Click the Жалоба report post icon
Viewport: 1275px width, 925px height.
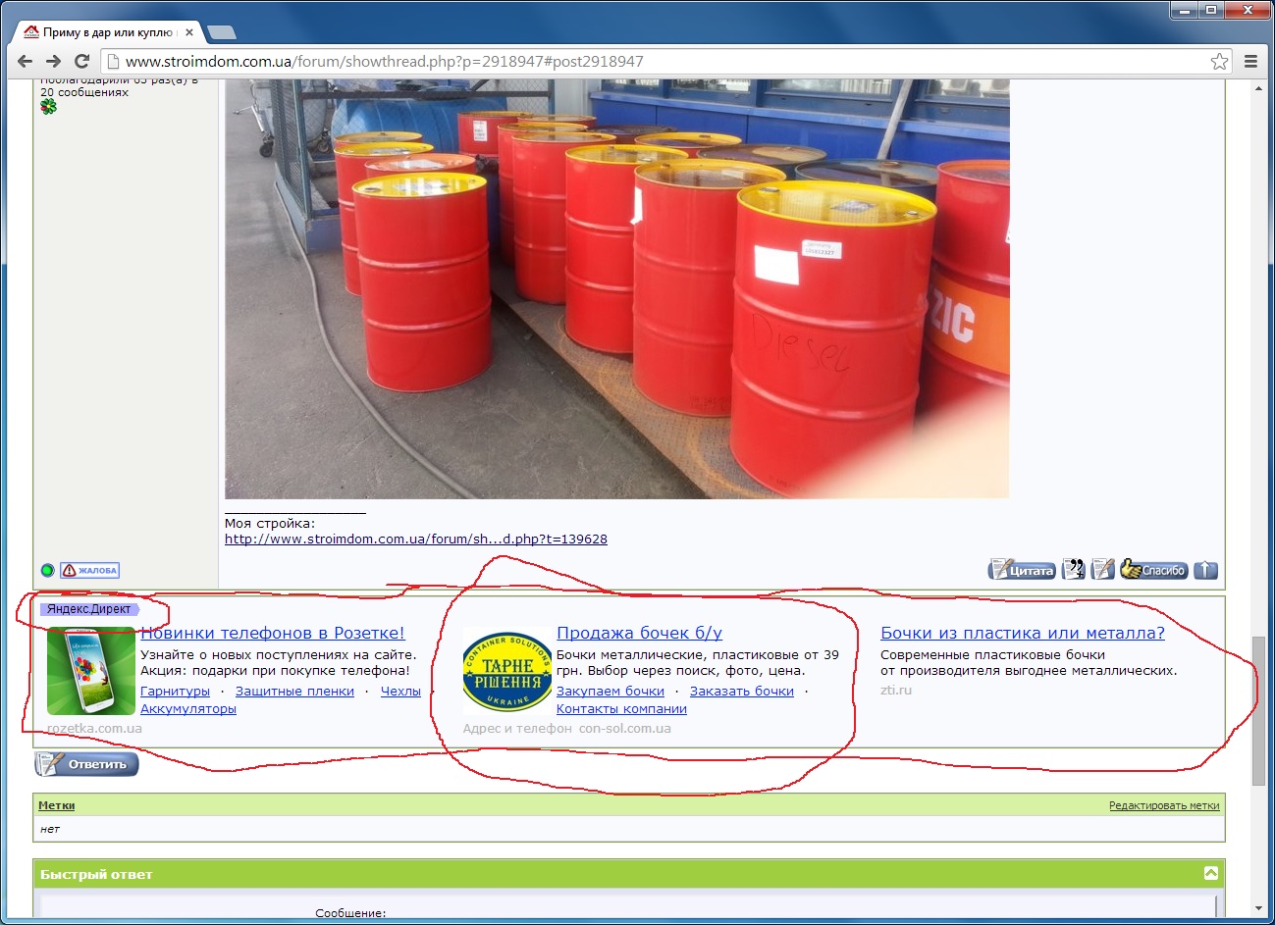tap(89, 570)
